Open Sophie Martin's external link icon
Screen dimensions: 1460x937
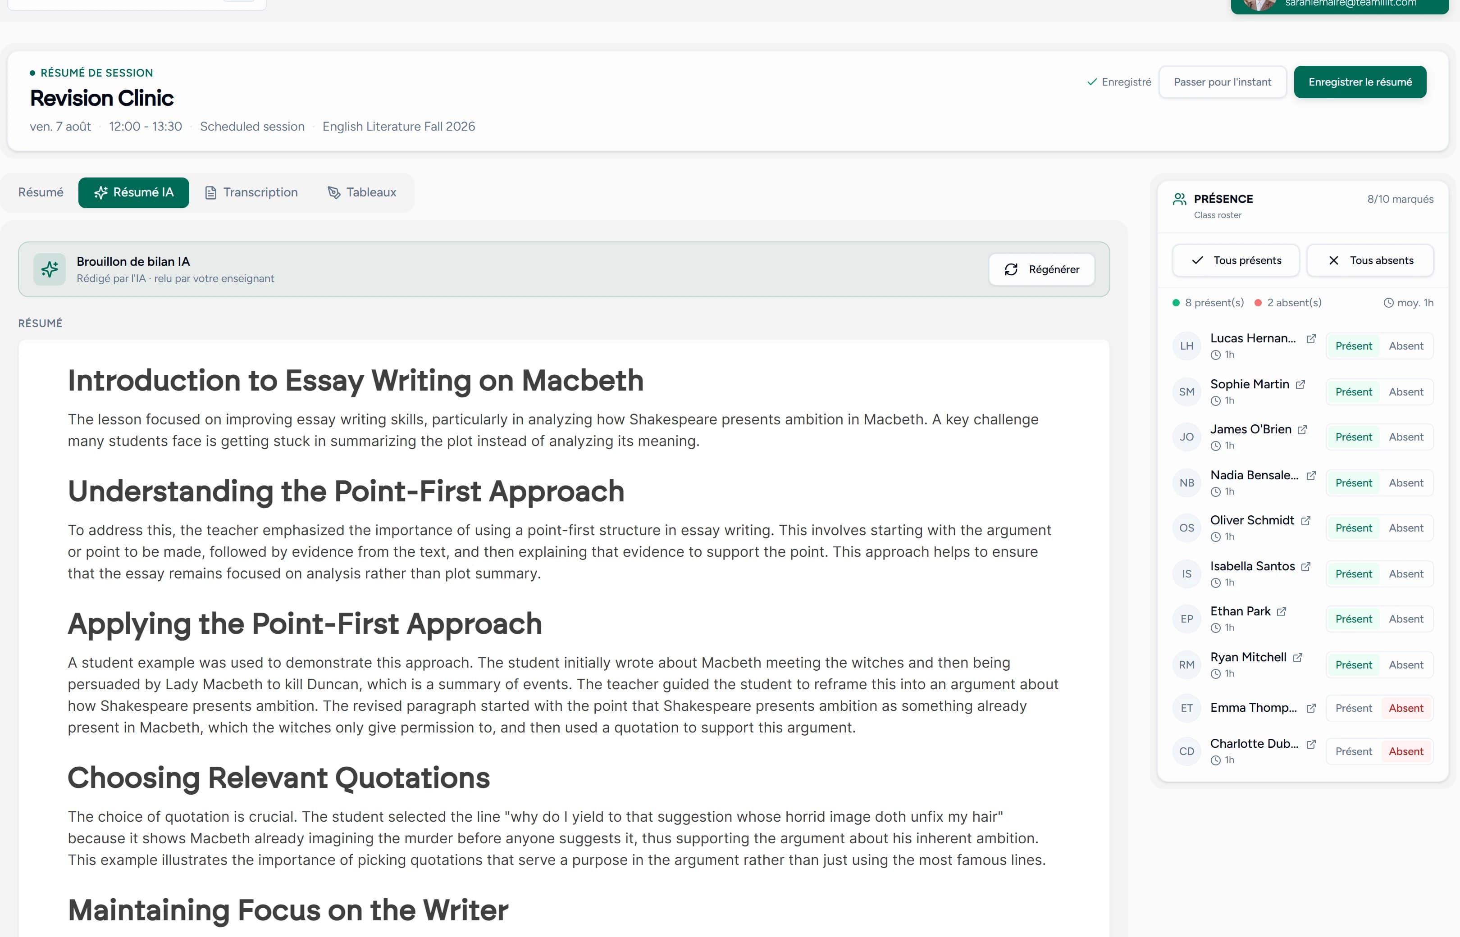1300,385
